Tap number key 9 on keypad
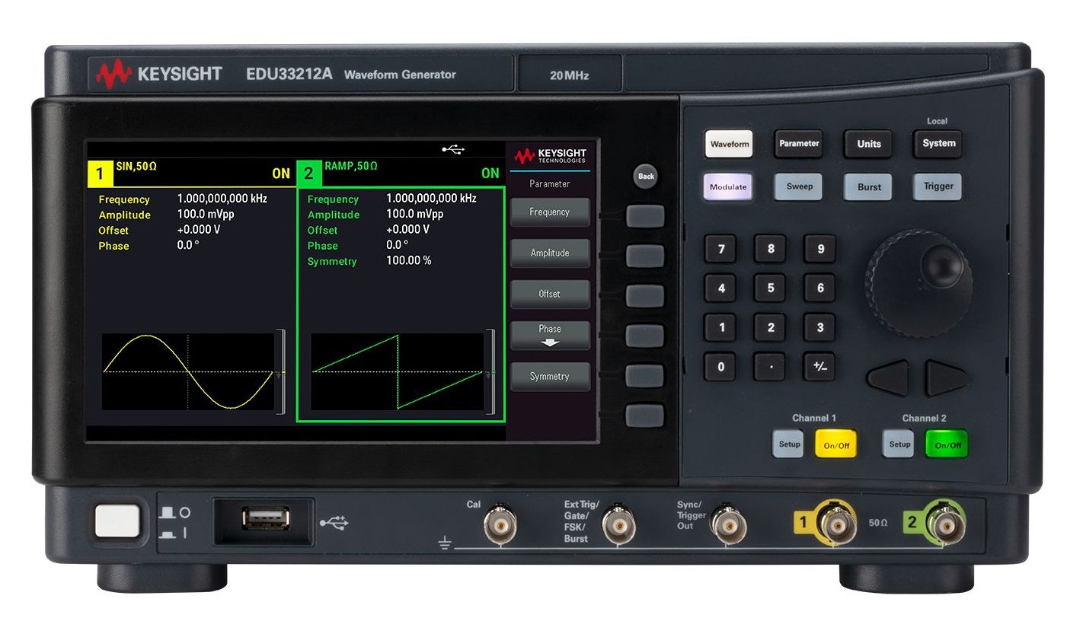Viewport: 1083px width, 621px height. click(x=820, y=249)
